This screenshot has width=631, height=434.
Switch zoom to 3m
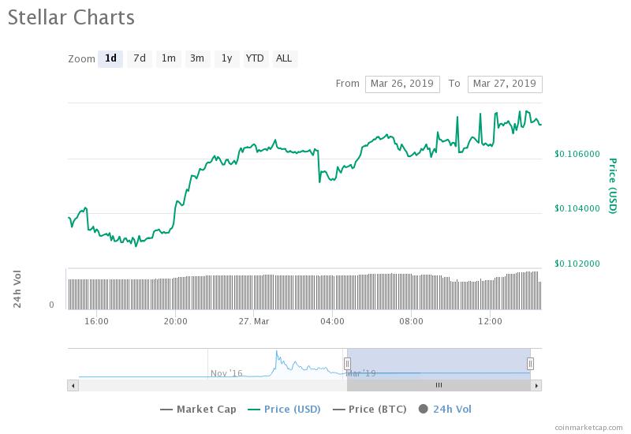click(197, 58)
